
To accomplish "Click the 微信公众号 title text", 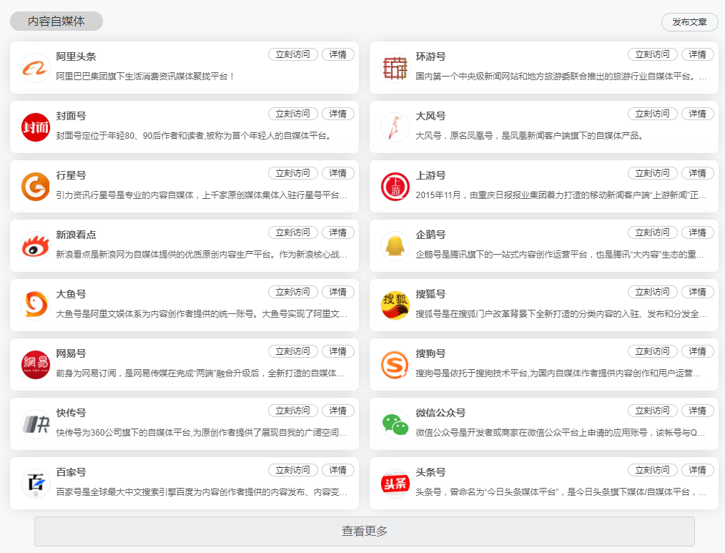I will click(x=440, y=413).
